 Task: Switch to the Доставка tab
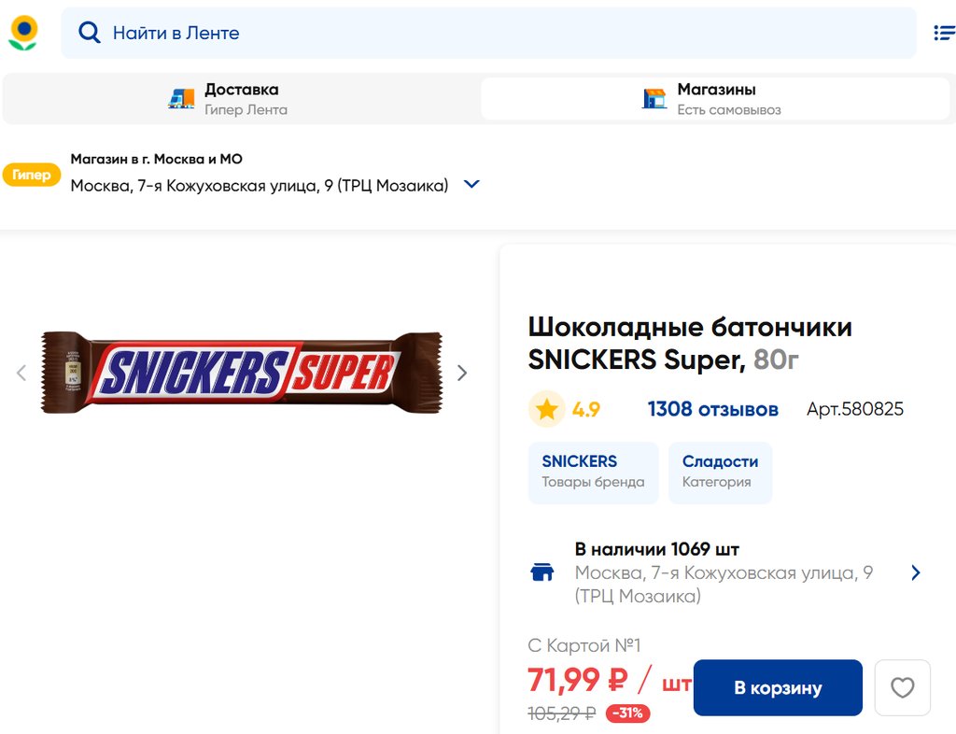[241, 98]
